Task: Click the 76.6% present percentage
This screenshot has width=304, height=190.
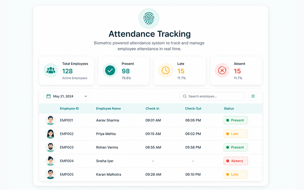Action: coord(126,78)
